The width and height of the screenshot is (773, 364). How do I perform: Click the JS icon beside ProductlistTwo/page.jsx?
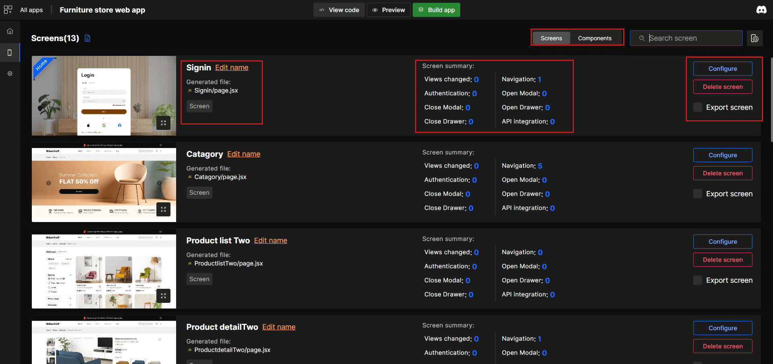coord(189,263)
